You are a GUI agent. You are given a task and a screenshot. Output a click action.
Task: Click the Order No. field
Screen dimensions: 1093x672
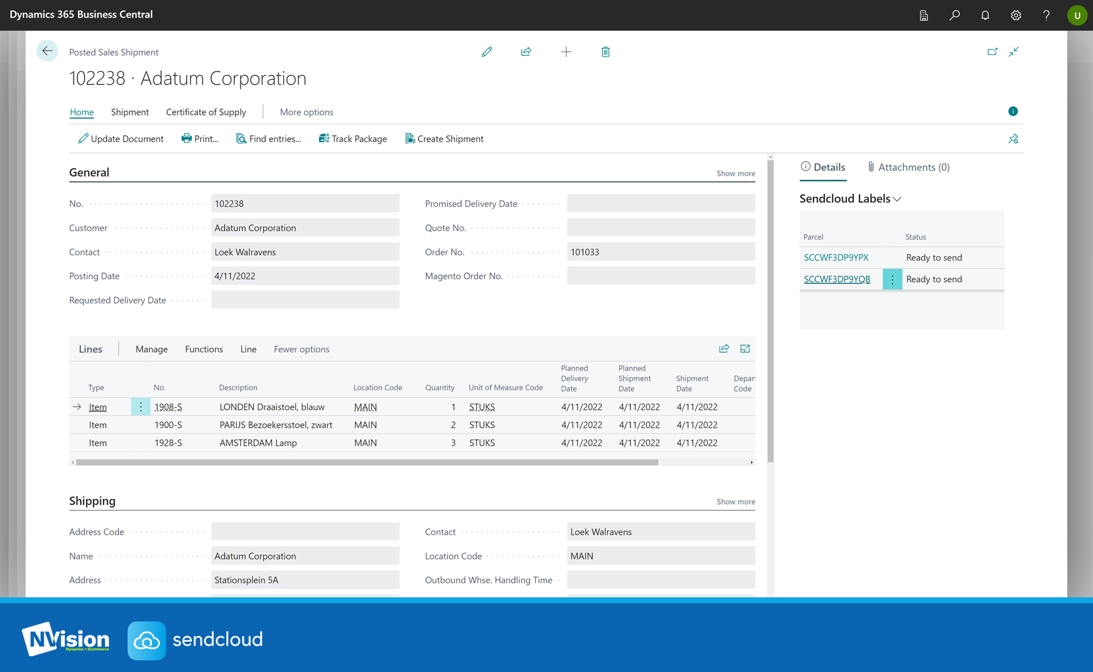click(x=660, y=252)
